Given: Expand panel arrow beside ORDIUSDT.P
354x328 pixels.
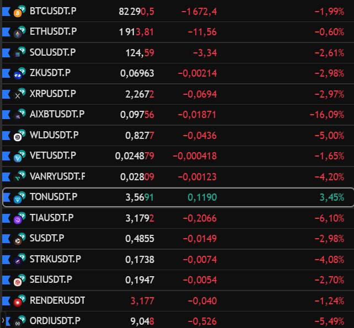Looking at the screenshot, I should coord(3,320).
